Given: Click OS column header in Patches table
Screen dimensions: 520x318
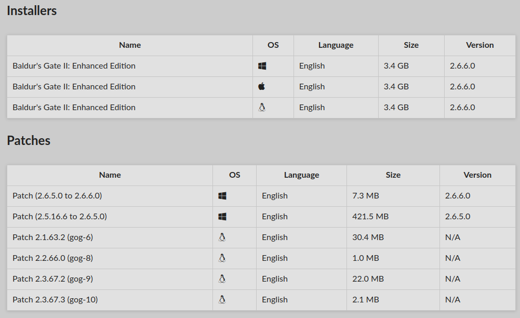Looking at the screenshot, I should [x=234, y=175].
